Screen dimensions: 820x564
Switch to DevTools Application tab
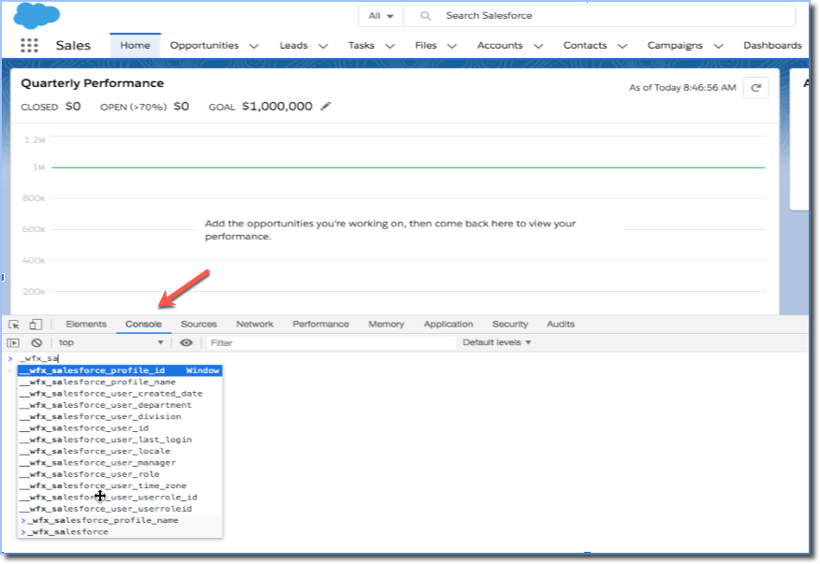coord(448,324)
